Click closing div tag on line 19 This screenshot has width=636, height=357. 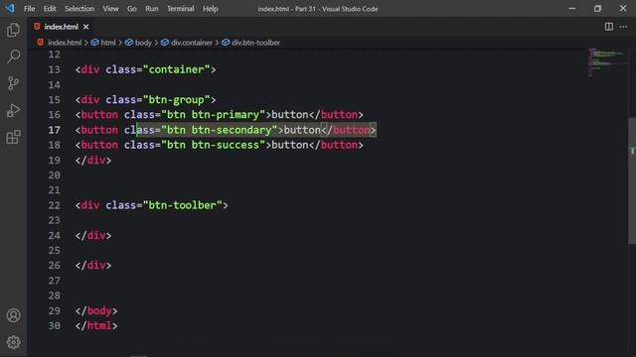point(92,161)
